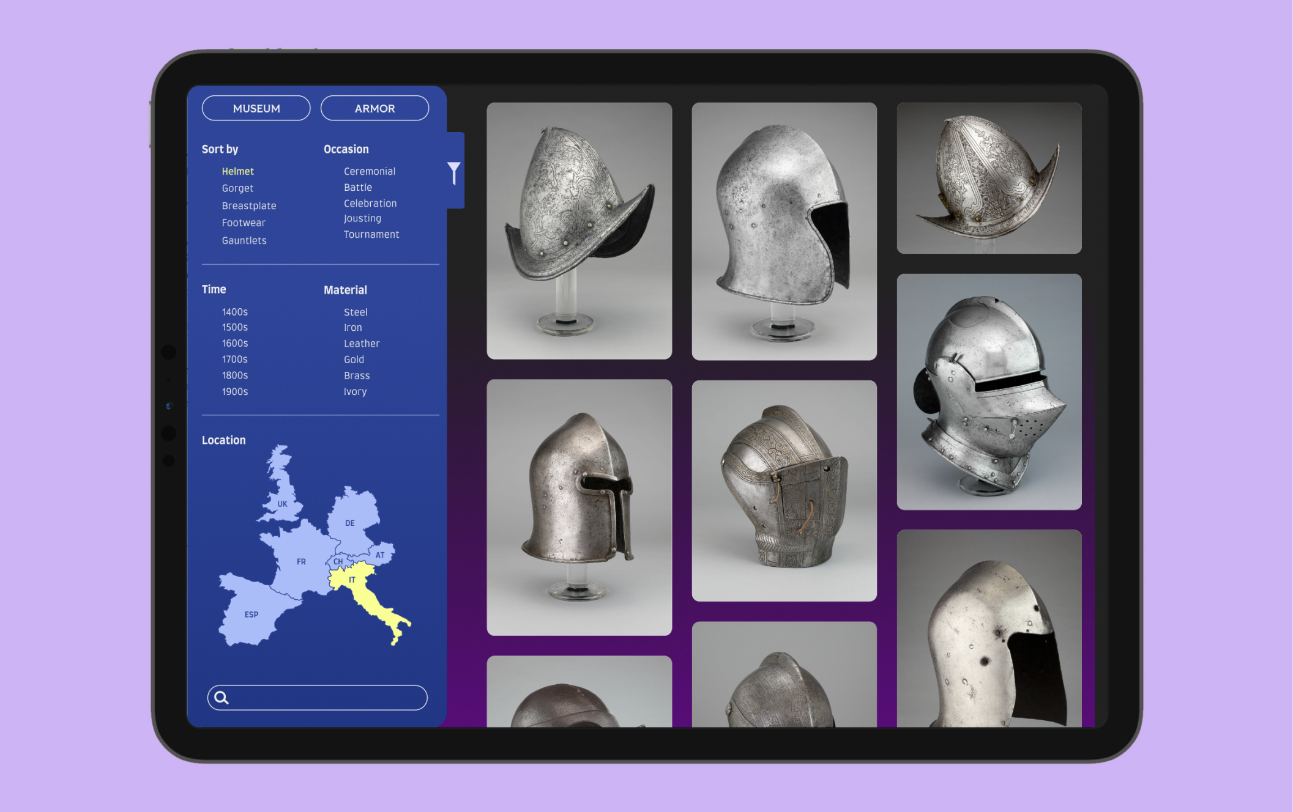Switch to the ARMOR tab
Screen dimensions: 1293x812
click(x=374, y=108)
